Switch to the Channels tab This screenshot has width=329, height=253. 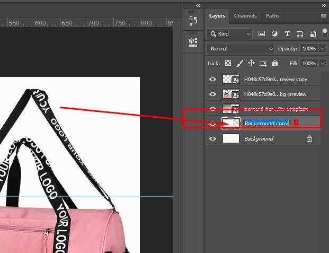click(x=245, y=16)
